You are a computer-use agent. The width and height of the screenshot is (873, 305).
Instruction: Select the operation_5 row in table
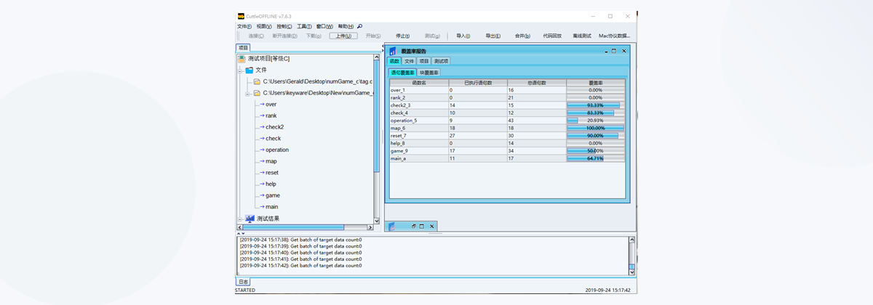pyautogui.click(x=507, y=121)
